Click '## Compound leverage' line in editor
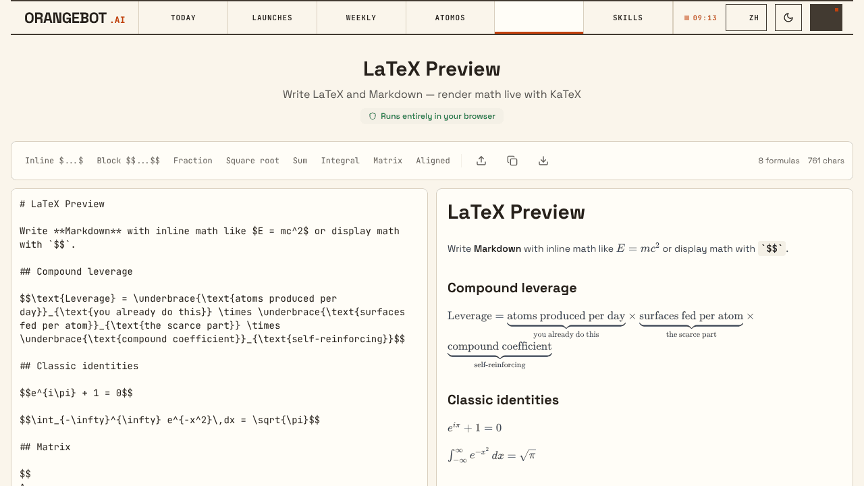Screen dimensions: 864x486 (x=76, y=271)
